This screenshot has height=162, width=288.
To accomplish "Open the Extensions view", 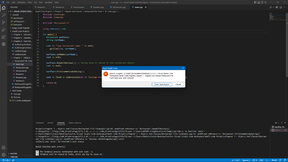I will point(3,37).
